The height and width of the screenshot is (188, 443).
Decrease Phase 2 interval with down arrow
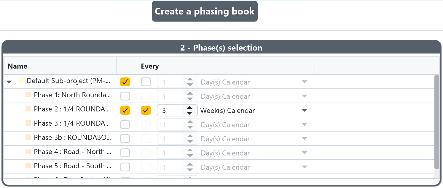pyautogui.click(x=190, y=113)
